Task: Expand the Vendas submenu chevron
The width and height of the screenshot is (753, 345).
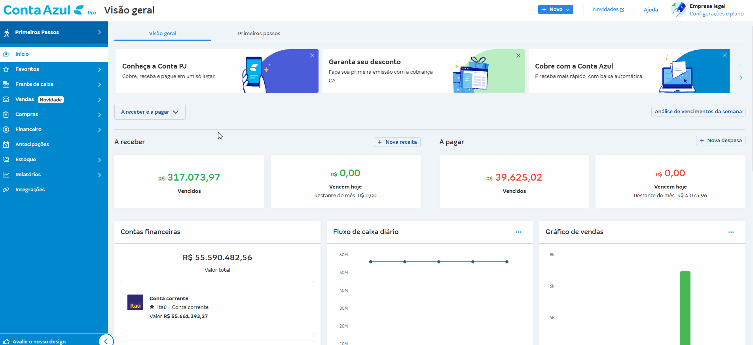Action: (x=99, y=100)
